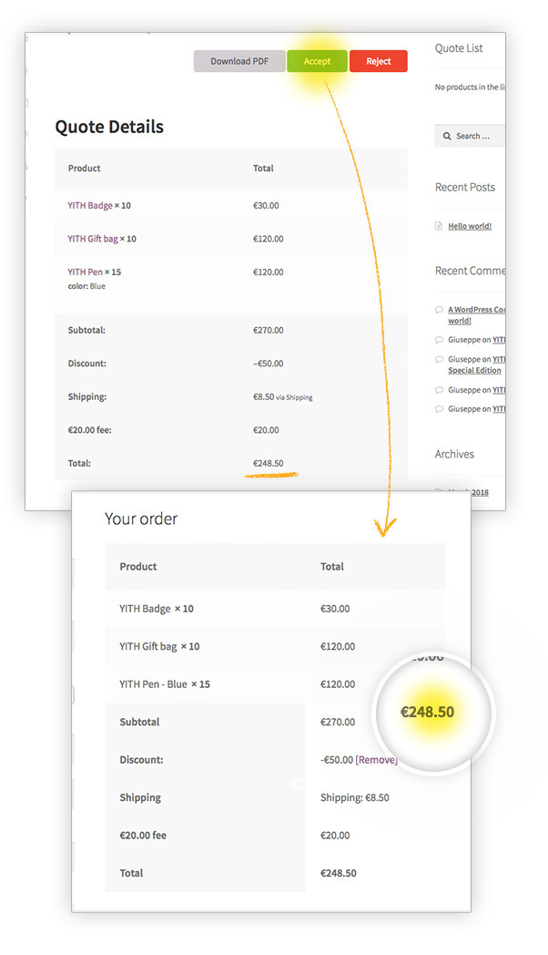Click the €20.00 fee label in Your order
The width and height of the screenshot is (548, 955).
[x=143, y=835]
